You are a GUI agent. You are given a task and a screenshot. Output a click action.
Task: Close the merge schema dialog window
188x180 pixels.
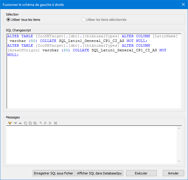pyautogui.click(x=181, y=5)
